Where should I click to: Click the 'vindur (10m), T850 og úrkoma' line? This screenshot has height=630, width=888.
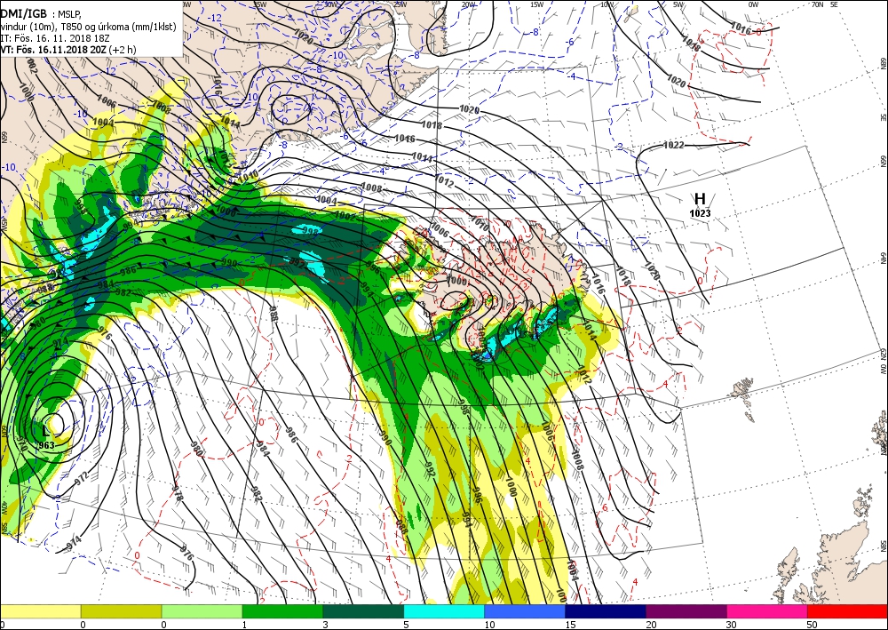coord(88,27)
